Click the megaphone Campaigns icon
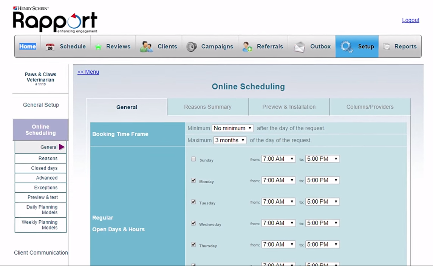The width and height of the screenshot is (433, 266). point(191,46)
